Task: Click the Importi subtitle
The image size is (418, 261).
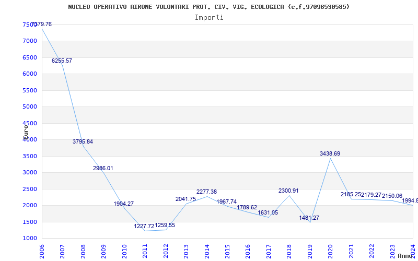Action: click(209, 17)
